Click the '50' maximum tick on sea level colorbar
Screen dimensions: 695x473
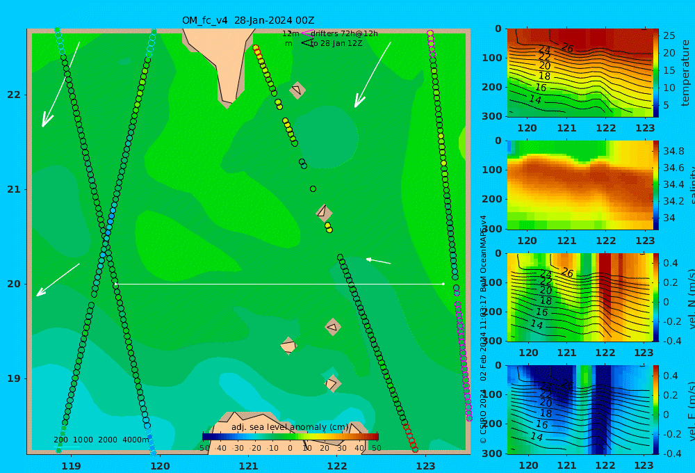(x=376, y=448)
